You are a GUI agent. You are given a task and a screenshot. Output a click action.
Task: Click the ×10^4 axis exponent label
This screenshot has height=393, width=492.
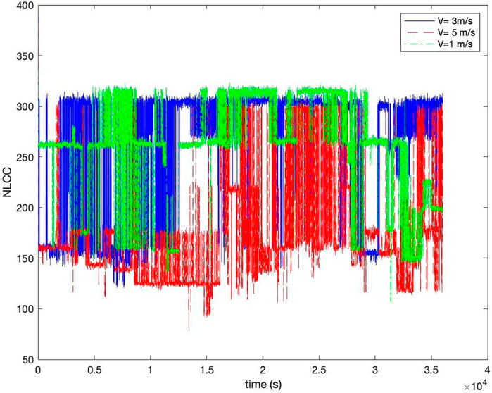coord(475,385)
